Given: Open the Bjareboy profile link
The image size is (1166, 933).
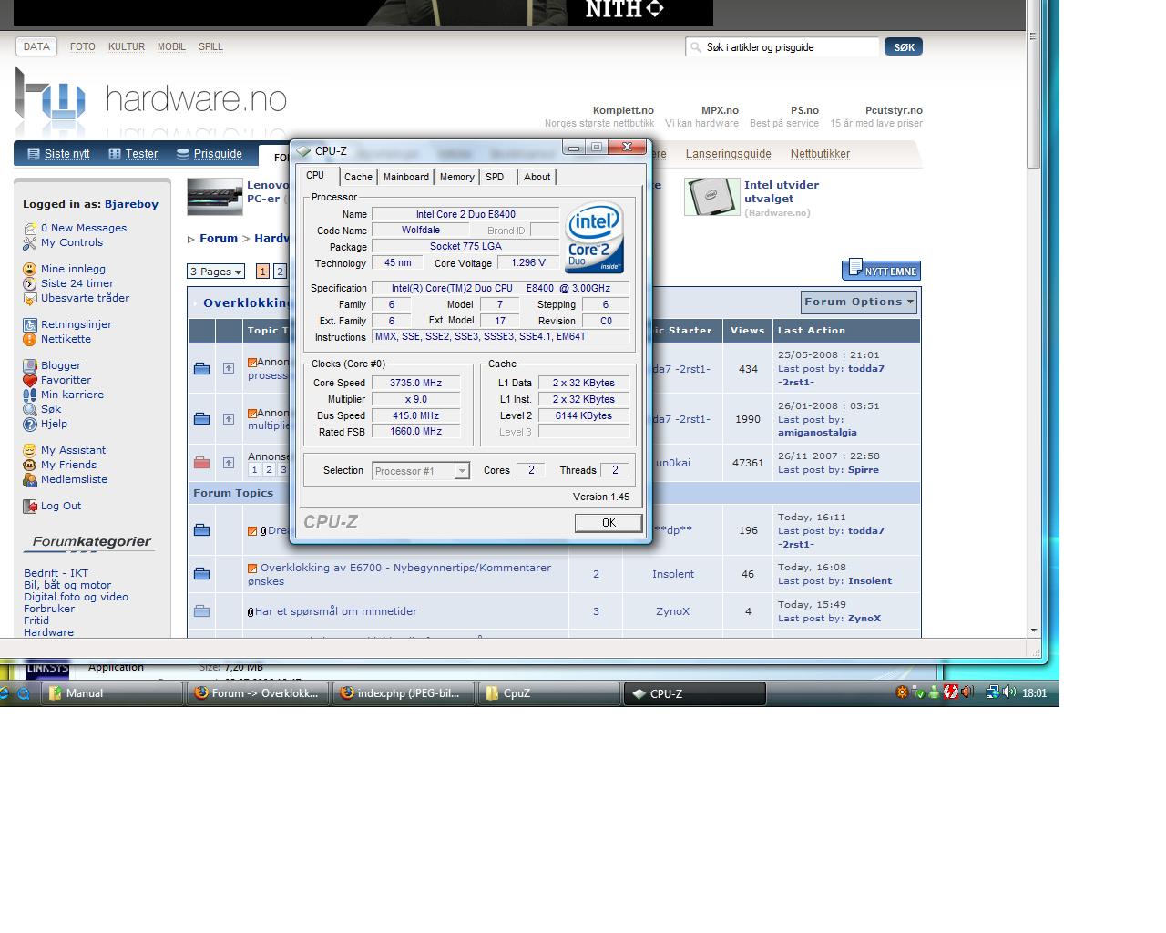Looking at the screenshot, I should tap(131, 204).
